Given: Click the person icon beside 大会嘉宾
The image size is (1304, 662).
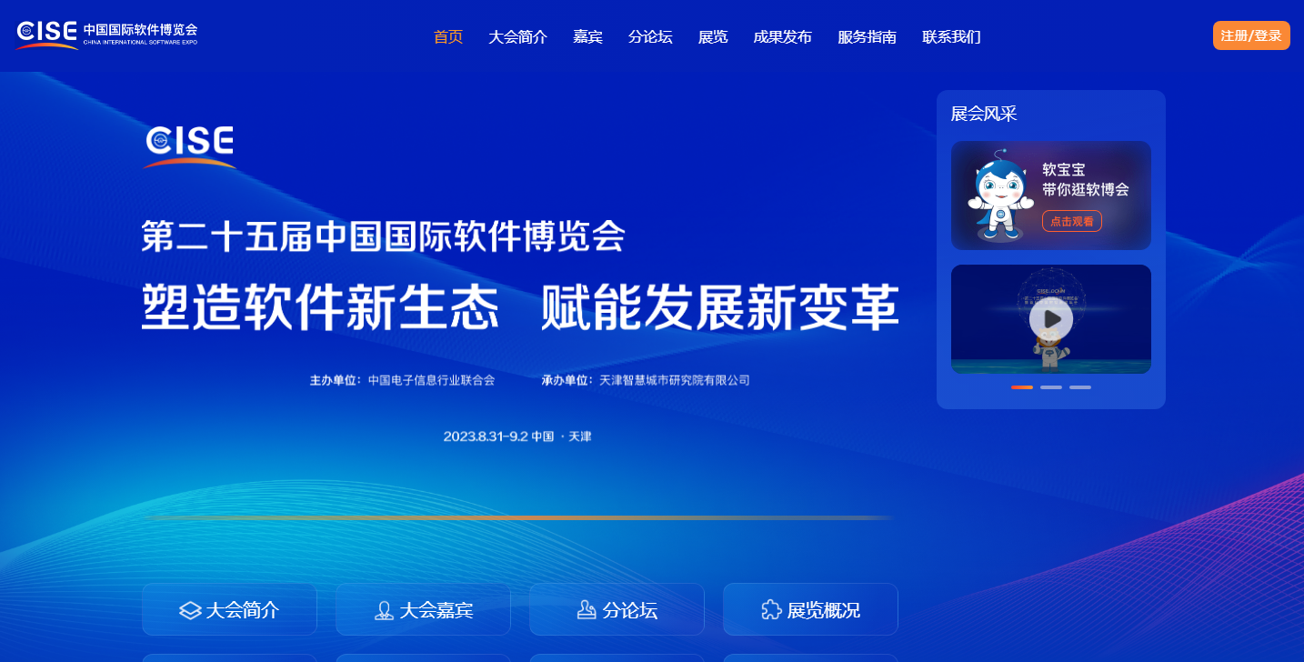Looking at the screenshot, I should point(384,610).
